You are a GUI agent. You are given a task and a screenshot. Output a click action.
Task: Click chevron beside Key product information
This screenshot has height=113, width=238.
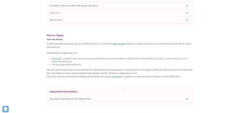pyautogui.click(x=187, y=99)
